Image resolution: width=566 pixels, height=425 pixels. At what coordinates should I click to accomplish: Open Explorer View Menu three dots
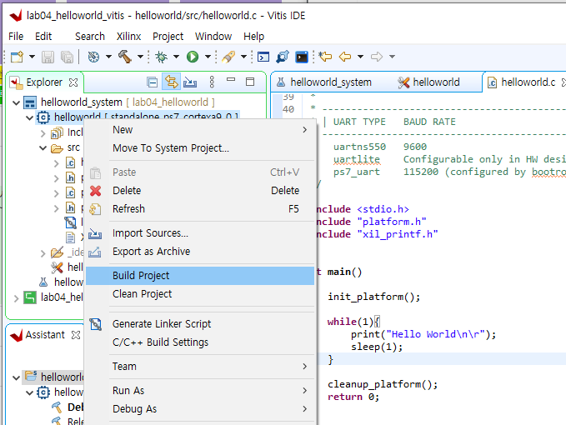(x=212, y=82)
